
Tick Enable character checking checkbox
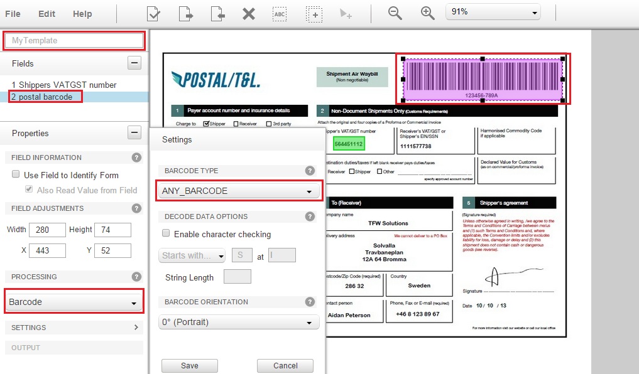coord(167,234)
